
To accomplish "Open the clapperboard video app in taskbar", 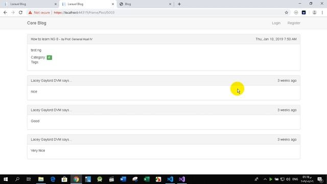I will tap(111, 179).
